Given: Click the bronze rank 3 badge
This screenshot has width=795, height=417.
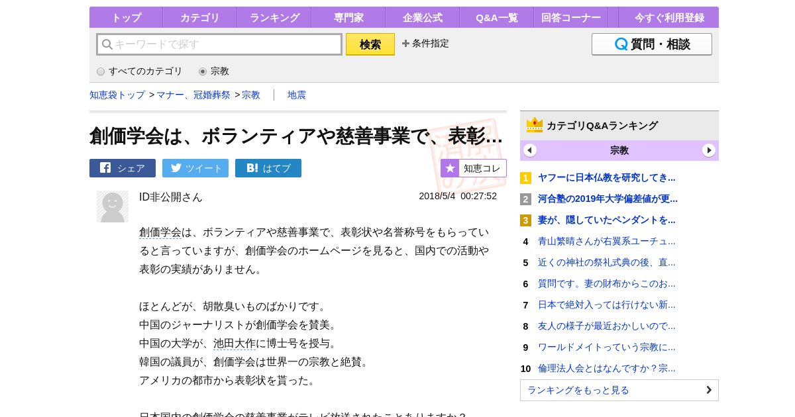Looking at the screenshot, I should 525,220.
